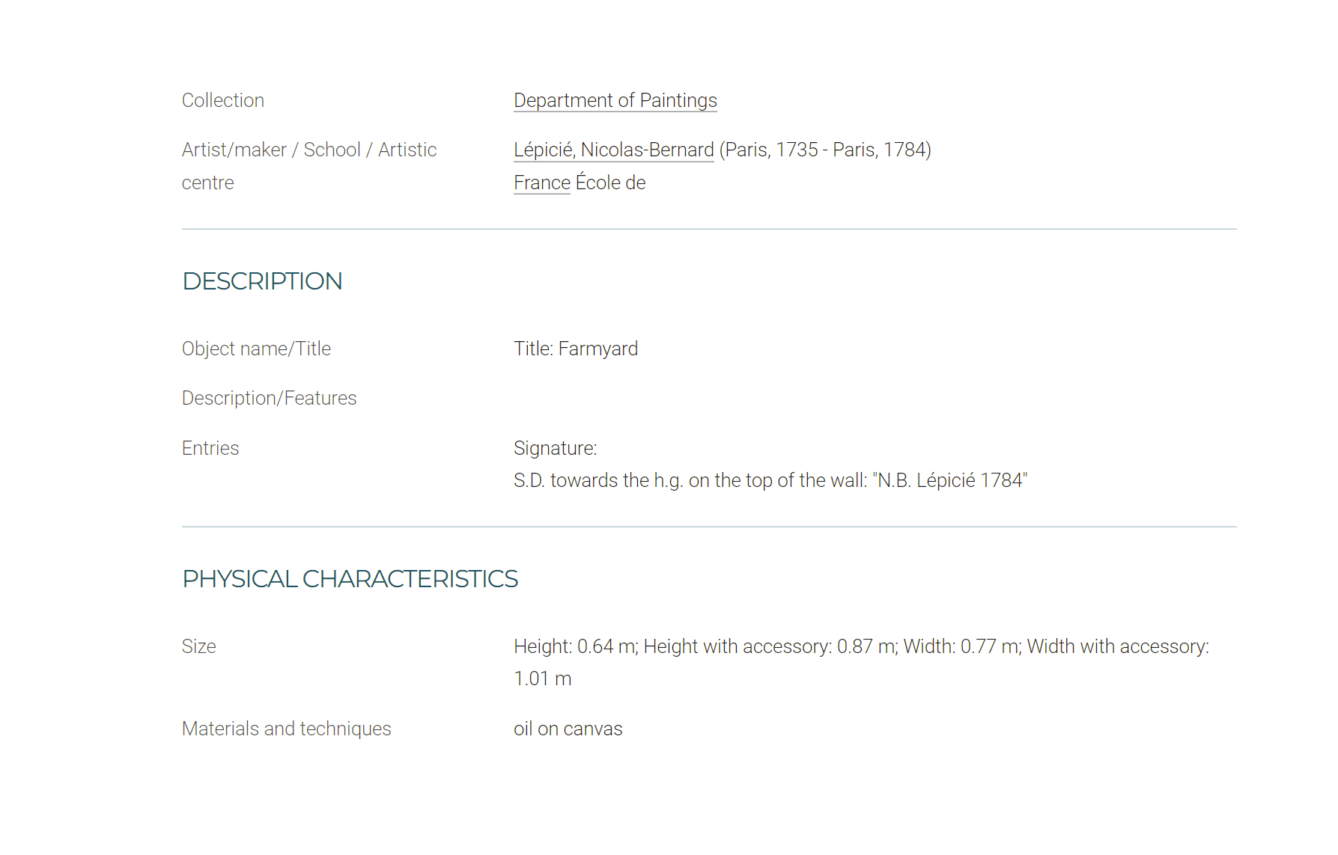Image resolution: width=1338 pixels, height=855 pixels.
Task: Click the Size field label
Action: coord(198,646)
